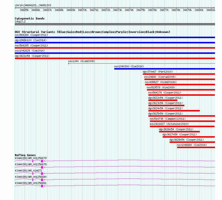This screenshot has height=200, width=222.
Task: Click the nsv564264 (Cooper2011) blue gain bar
Action: click(115, 37)
